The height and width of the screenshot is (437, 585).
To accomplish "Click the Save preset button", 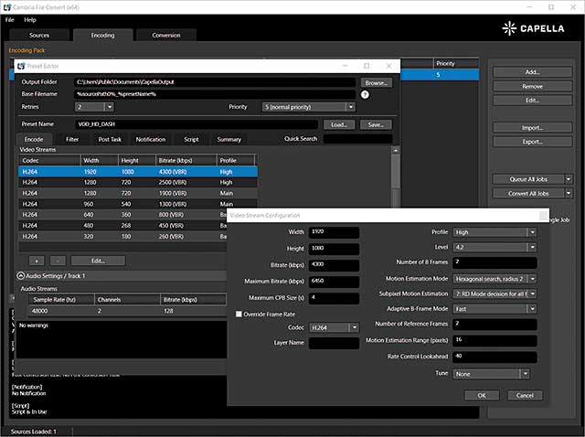I will 376,124.
